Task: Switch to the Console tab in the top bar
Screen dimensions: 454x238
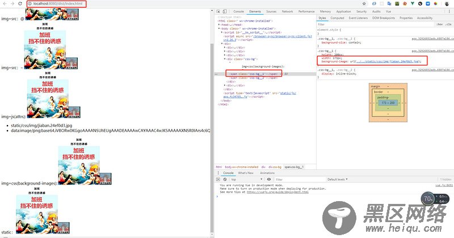Action: (238, 11)
